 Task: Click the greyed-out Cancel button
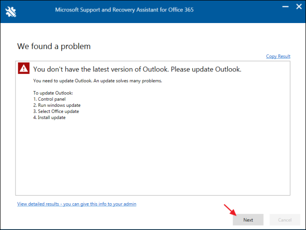(x=285, y=220)
